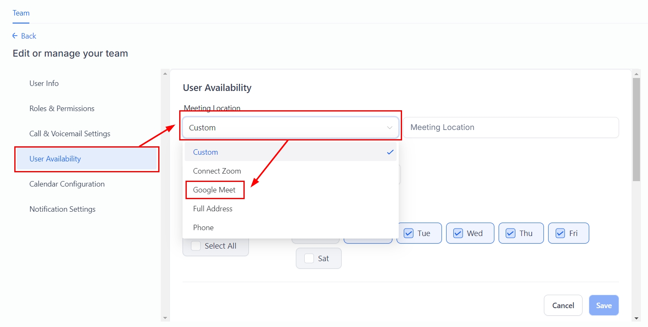648x327 pixels.
Task: Enable the Sat checkbox
Action: coord(309,259)
